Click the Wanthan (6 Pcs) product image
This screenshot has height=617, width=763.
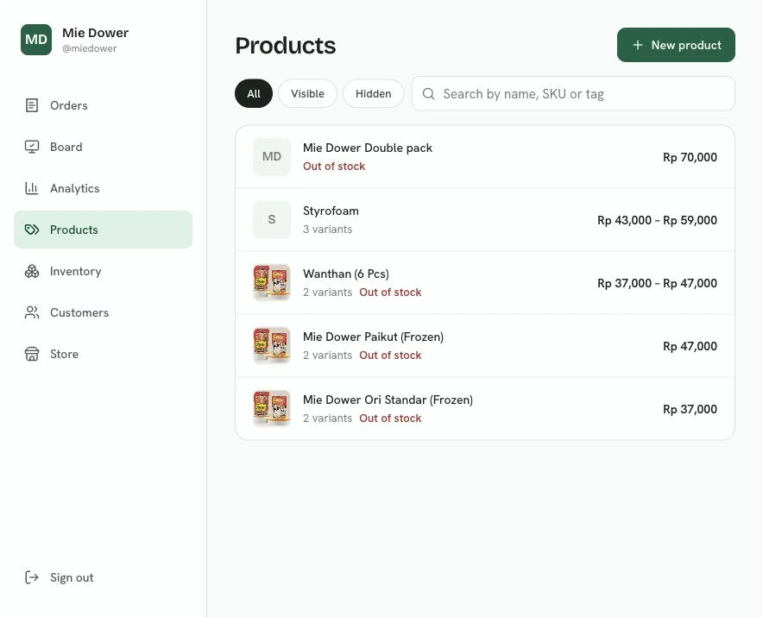272,283
